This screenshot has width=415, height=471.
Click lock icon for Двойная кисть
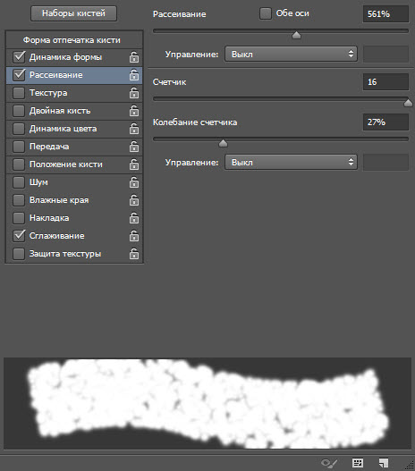click(x=134, y=111)
